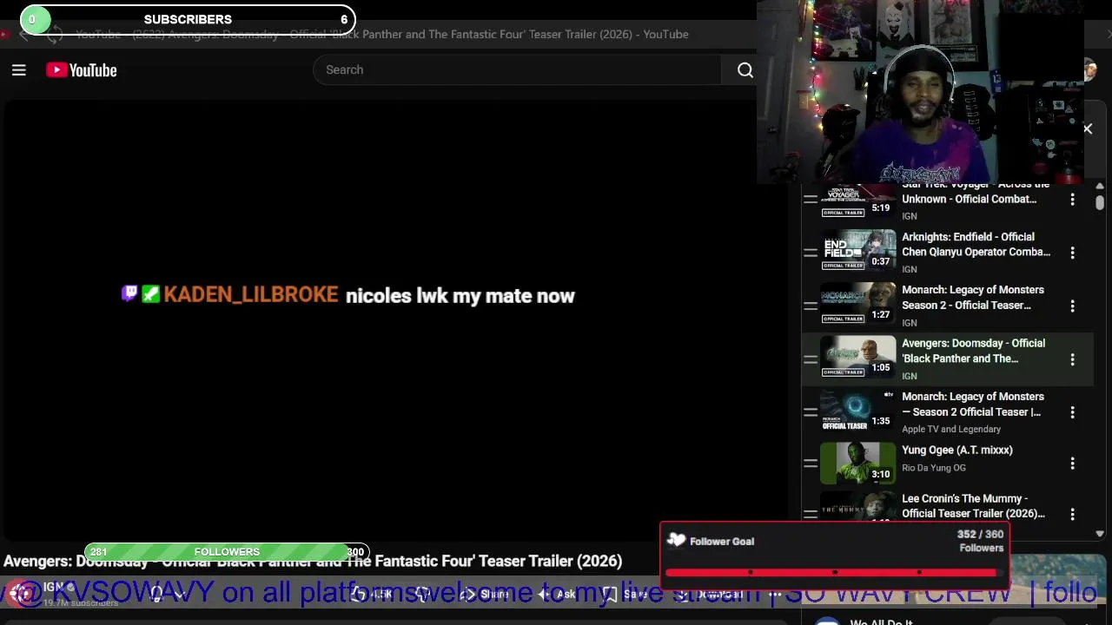Viewport: 1112px width, 625px height.
Task: Click the Follower Goal progress bar
Action: pyautogui.click(x=835, y=572)
